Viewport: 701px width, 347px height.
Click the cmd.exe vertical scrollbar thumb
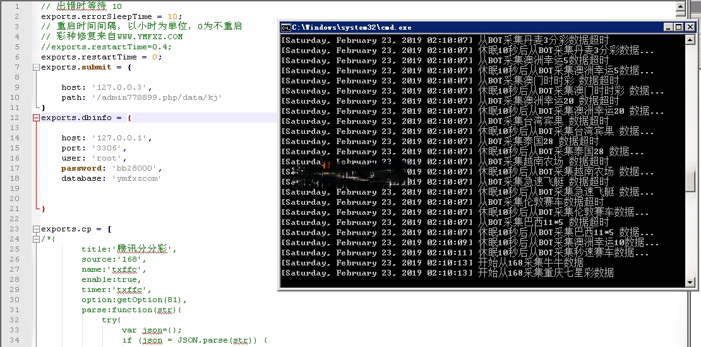pyautogui.click(x=690, y=182)
